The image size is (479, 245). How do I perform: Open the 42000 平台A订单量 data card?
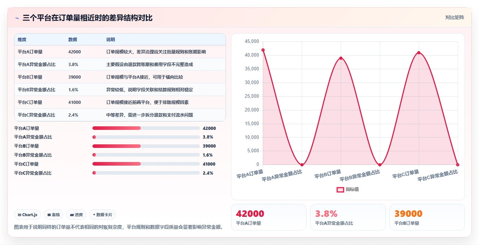click(269, 217)
